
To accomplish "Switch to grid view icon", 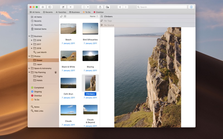I will pyautogui.click(x=65, y=16).
